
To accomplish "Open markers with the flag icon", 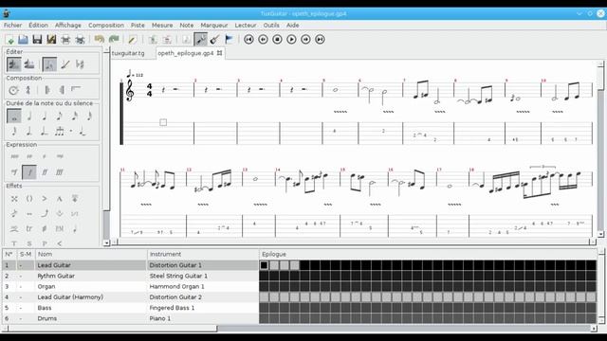I will click(230, 40).
